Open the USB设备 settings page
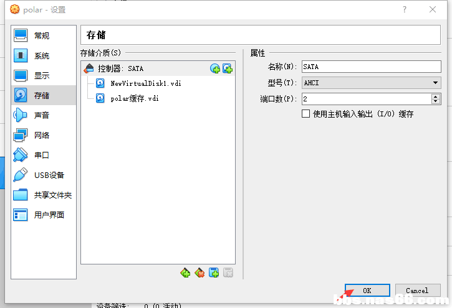 pos(44,175)
